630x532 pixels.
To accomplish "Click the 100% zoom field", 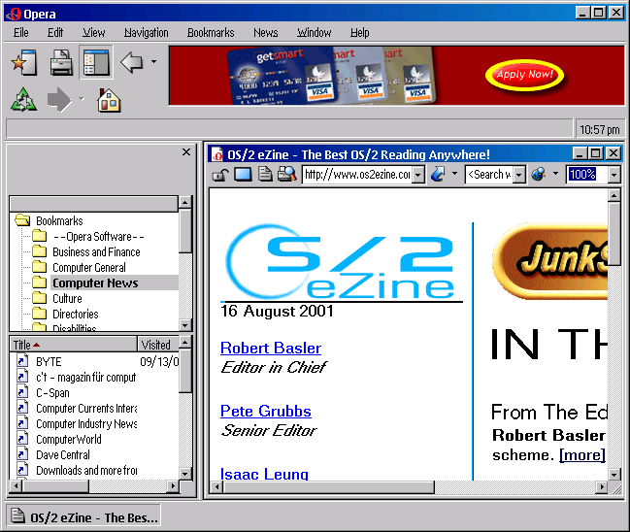I will 587,175.
